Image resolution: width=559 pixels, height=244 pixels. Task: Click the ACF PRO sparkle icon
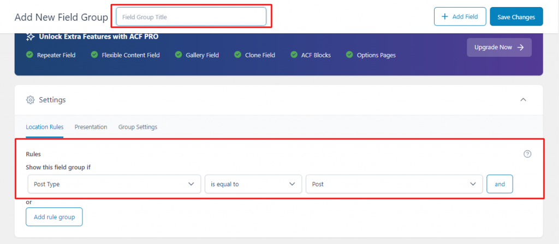pos(30,37)
